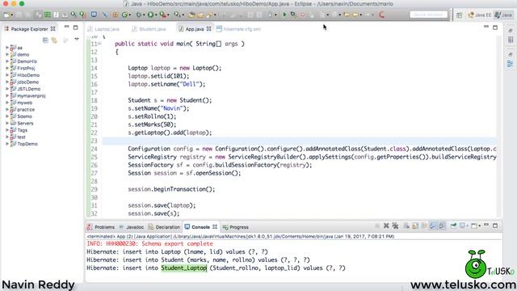
Task: Toggle Word Wrap in Console toolbar
Action: [x=424, y=226]
